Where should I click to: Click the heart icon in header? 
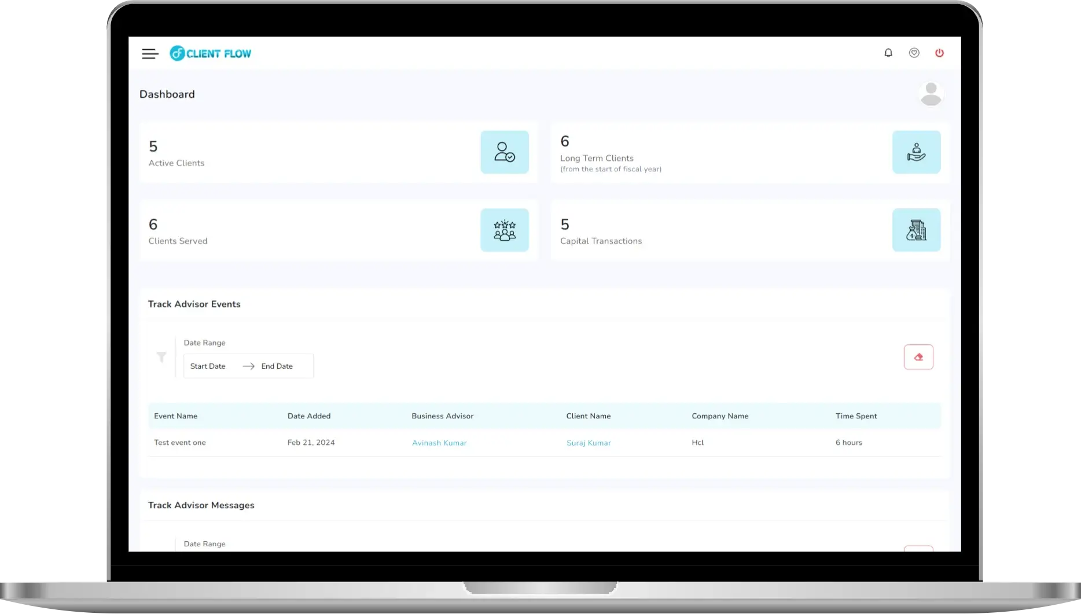[914, 53]
